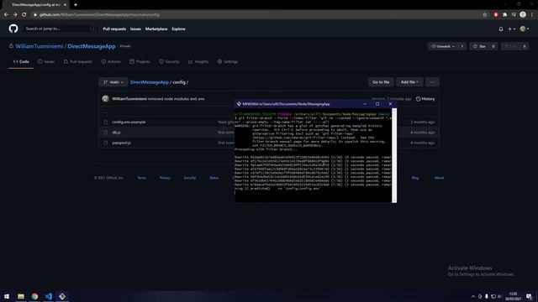Screen dimensions: 538x302
Task: Click the MINGW64 terminal title bar icon
Action: click(239, 104)
